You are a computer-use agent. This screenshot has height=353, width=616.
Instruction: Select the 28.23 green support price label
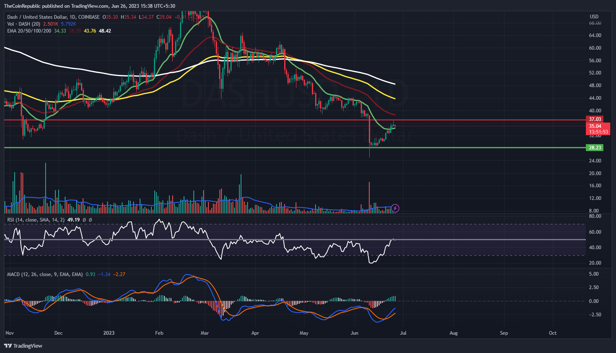point(595,147)
